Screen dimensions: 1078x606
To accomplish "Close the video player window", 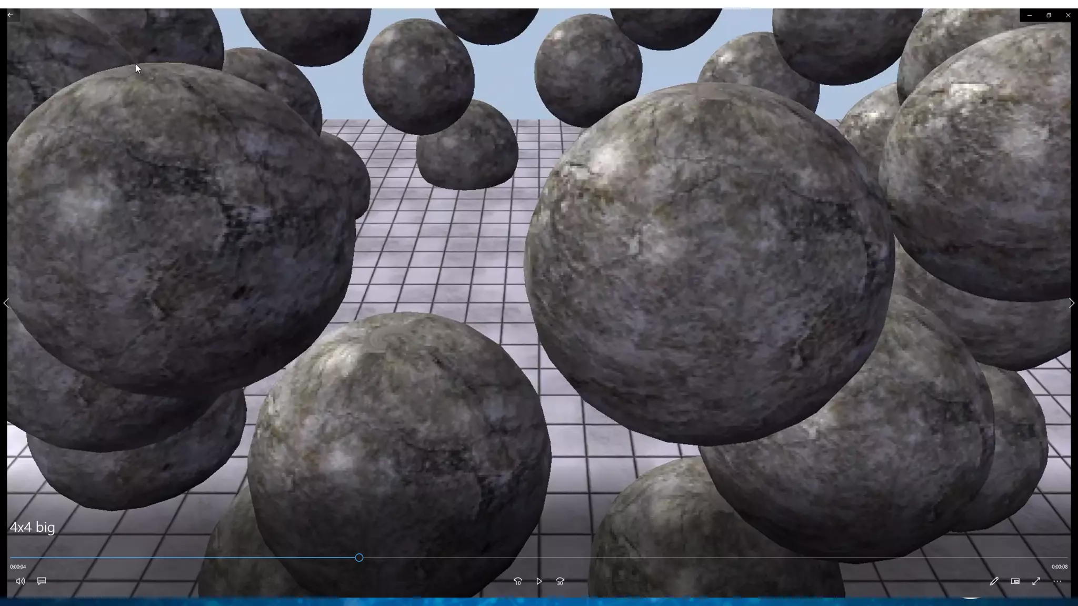I will (x=1068, y=15).
